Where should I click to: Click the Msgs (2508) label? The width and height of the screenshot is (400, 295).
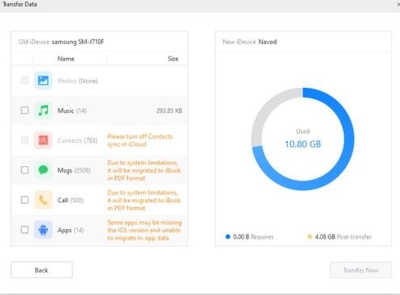point(74,170)
